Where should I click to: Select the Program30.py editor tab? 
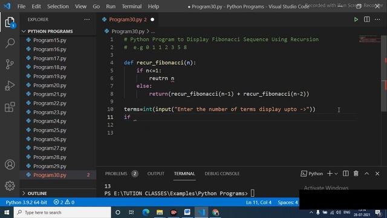[x=128, y=19]
